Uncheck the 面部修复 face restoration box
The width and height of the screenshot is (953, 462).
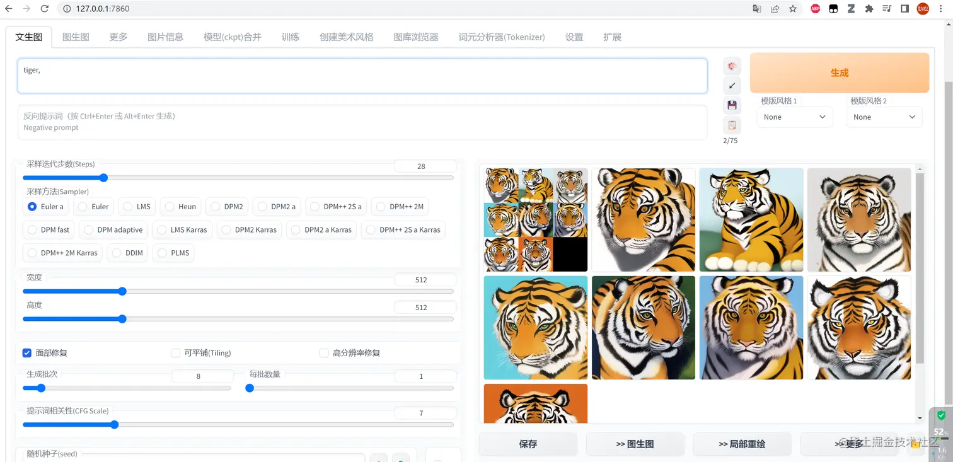[27, 353]
